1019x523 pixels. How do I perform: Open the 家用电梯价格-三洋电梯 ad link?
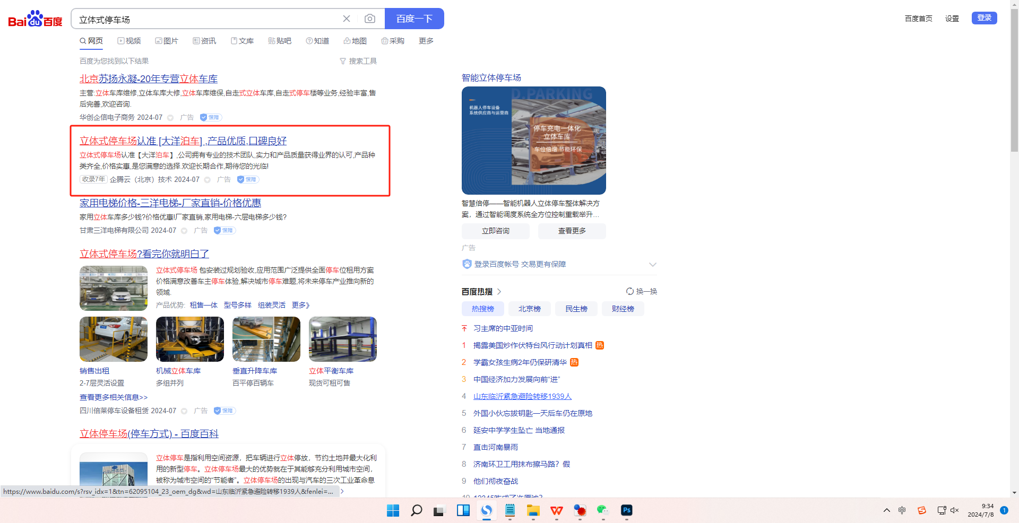click(170, 203)
